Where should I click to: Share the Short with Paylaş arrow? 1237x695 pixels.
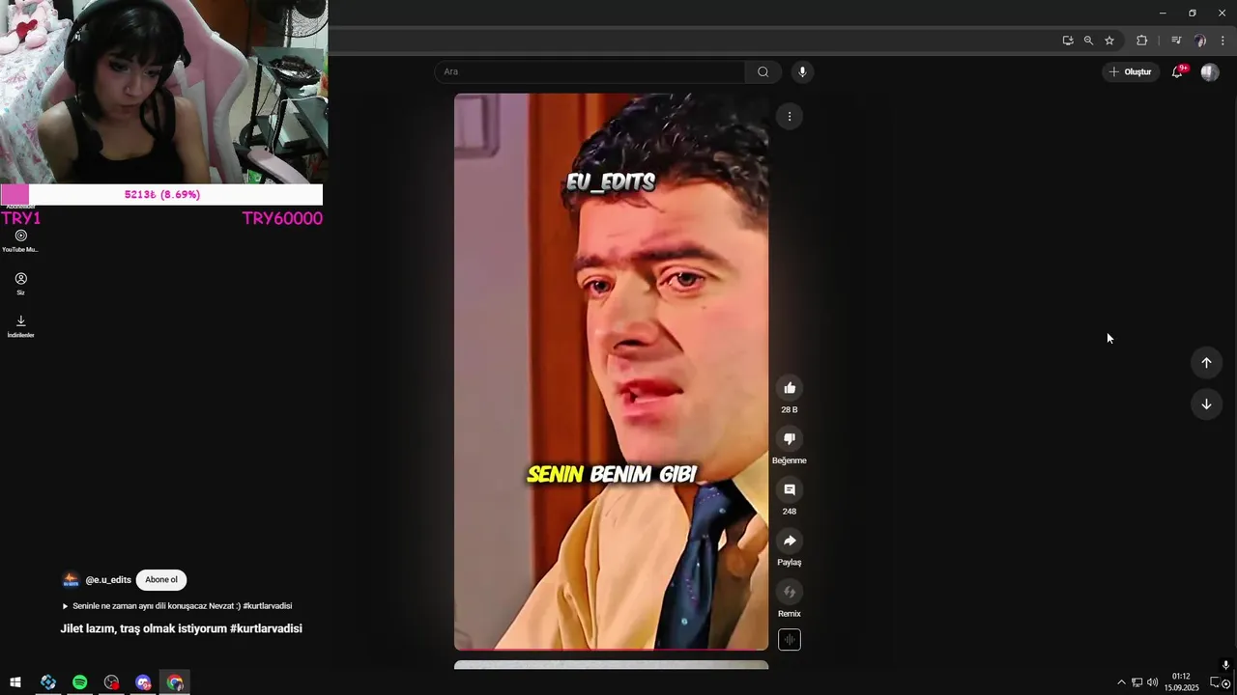point(790,541)
